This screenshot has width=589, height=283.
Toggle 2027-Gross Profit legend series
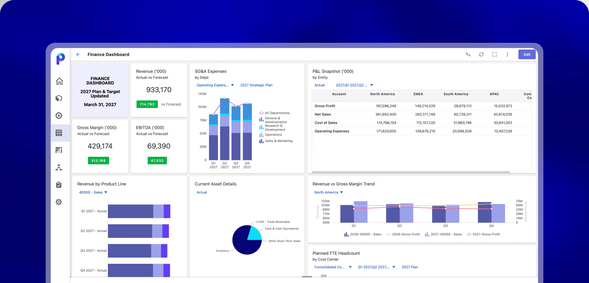(x=483, y=235)
